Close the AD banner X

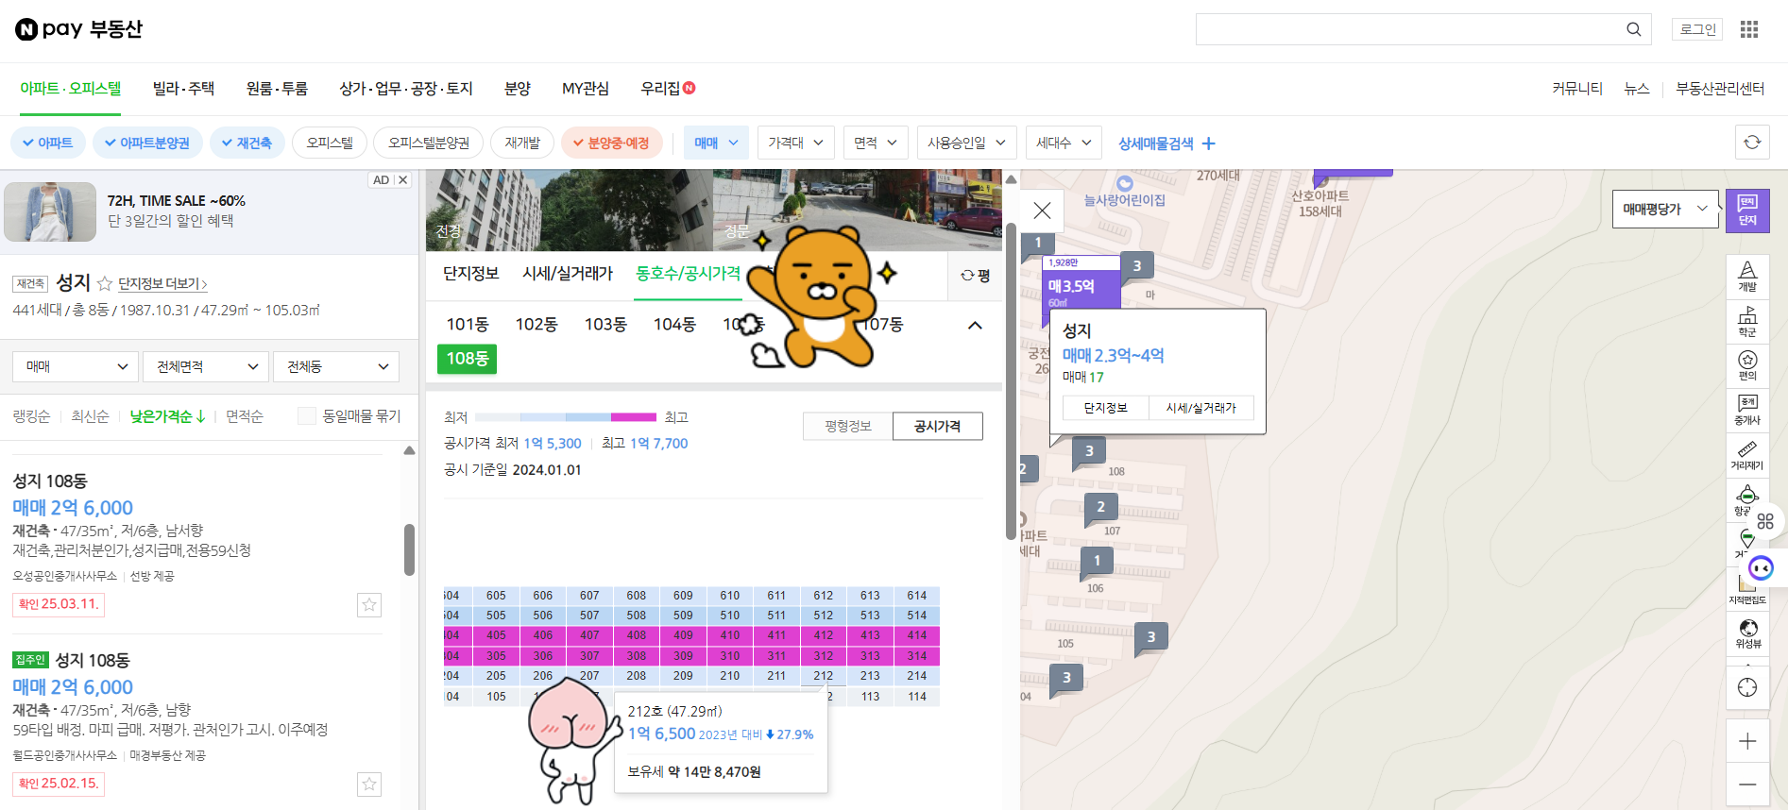pos(402,179)
